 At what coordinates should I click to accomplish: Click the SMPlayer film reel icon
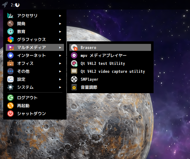coord(74,79)
